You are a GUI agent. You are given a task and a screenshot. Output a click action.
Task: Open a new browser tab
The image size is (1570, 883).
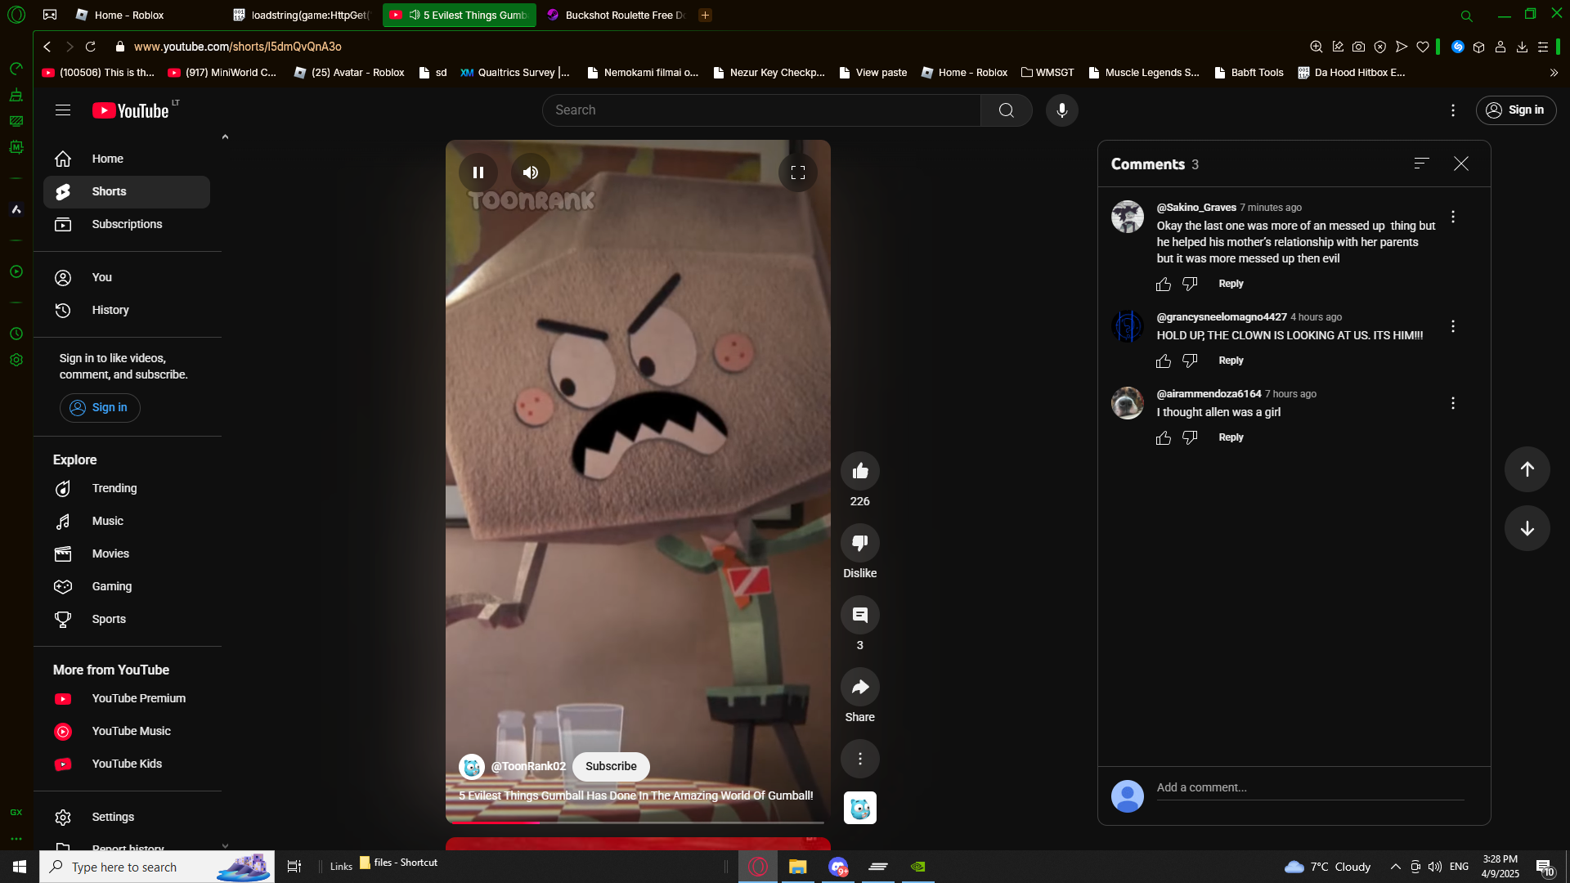click(705, 15)
